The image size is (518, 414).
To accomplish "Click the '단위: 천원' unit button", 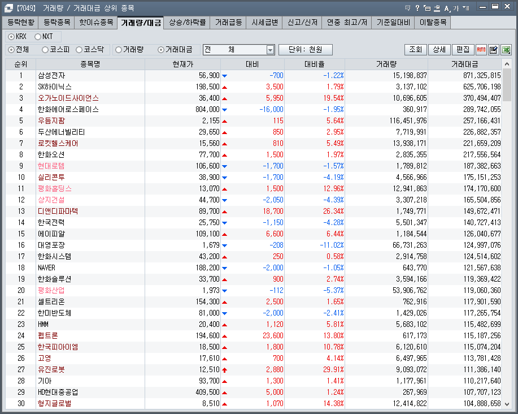I will (306, 50).
